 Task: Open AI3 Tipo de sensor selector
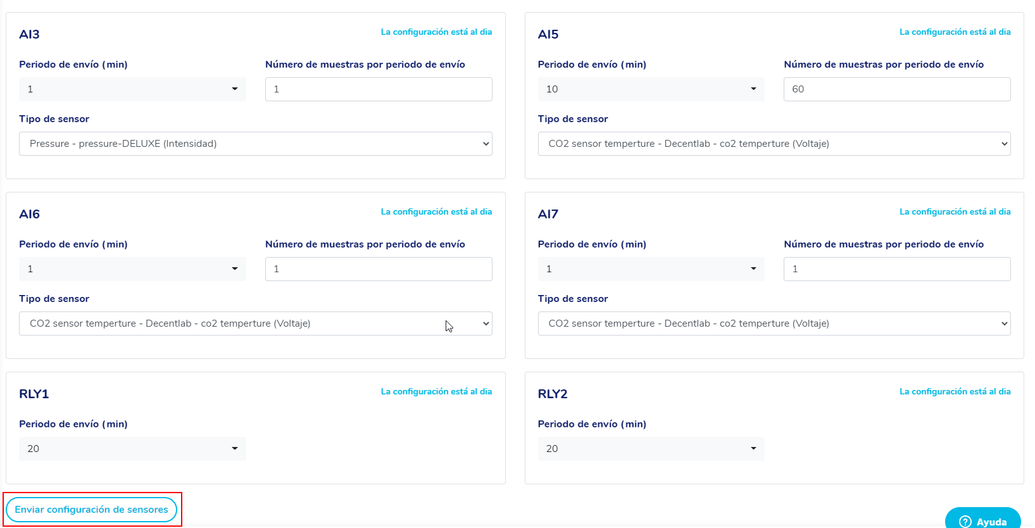tap(255, 144)
